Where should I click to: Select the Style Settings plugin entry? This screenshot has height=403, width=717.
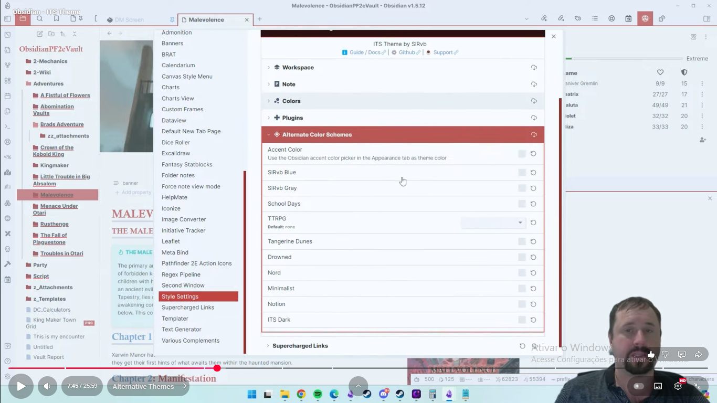[x=198, y=296]
